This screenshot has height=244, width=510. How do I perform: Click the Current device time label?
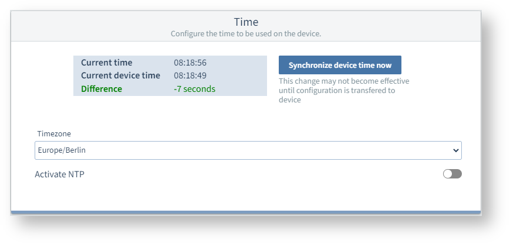click(120, 75)
